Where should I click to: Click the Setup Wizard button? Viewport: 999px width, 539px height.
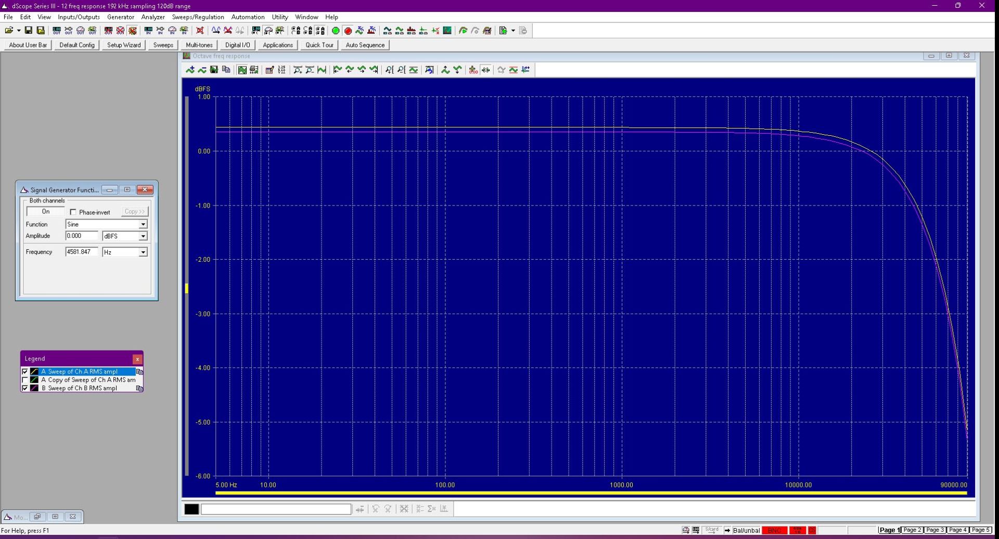pos(124,45)
